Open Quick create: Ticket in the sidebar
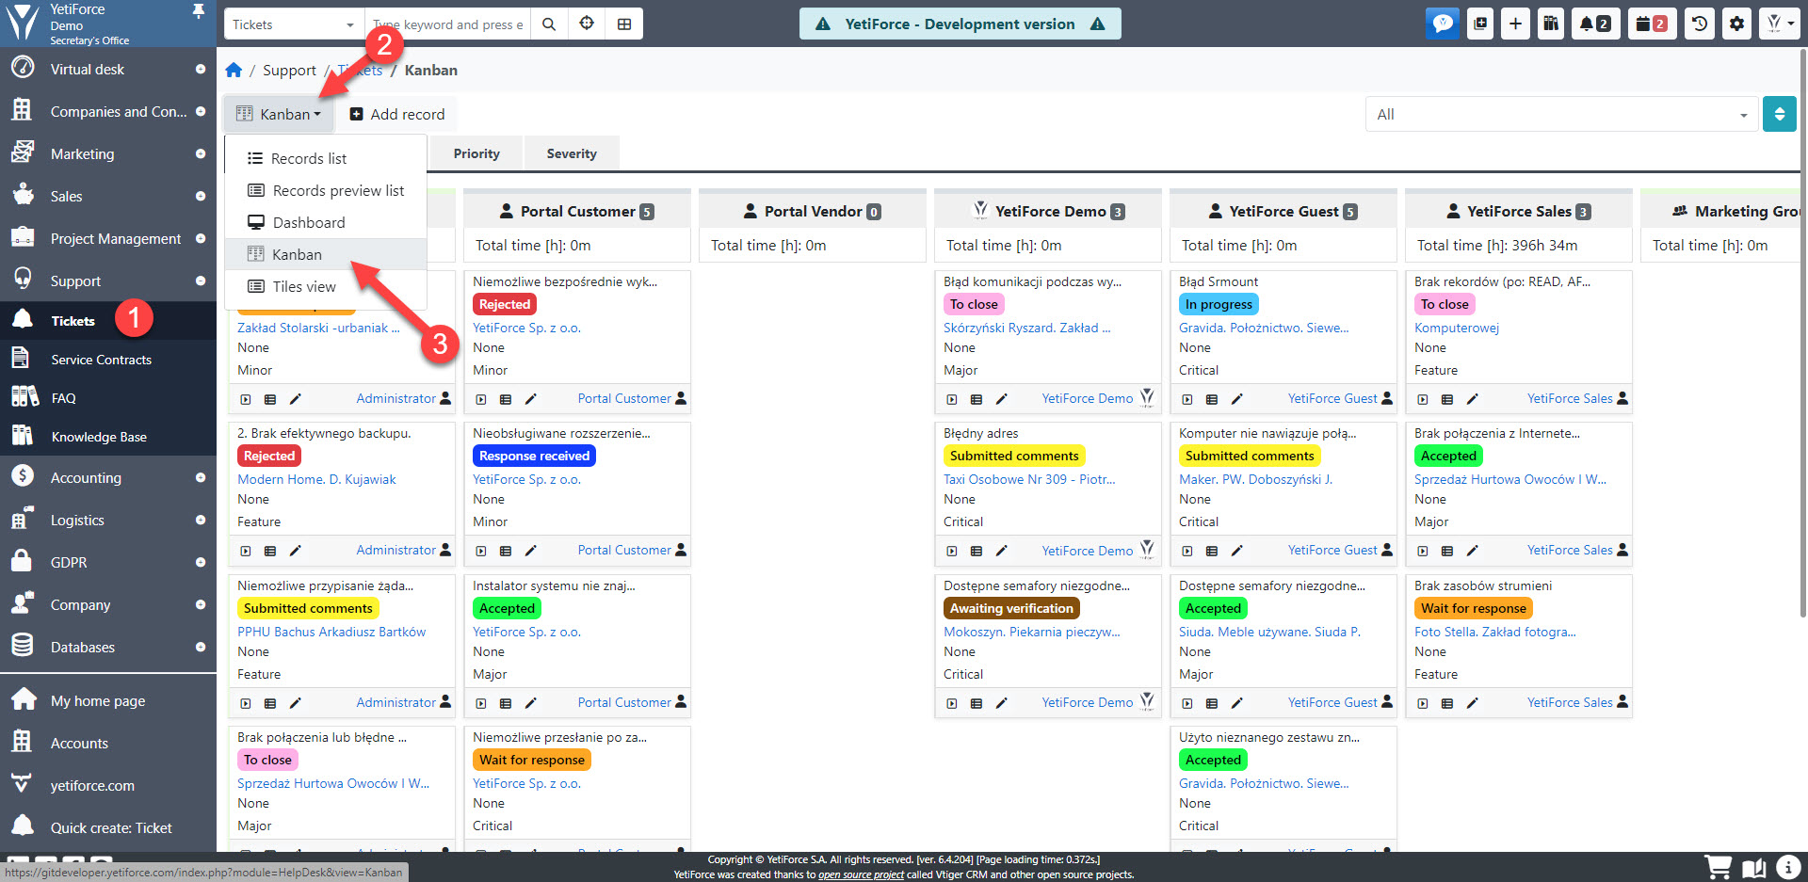 point(108,827)
